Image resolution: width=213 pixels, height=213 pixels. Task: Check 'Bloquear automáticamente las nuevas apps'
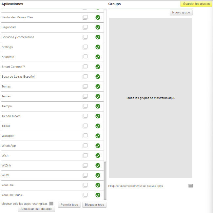point(191,186)
